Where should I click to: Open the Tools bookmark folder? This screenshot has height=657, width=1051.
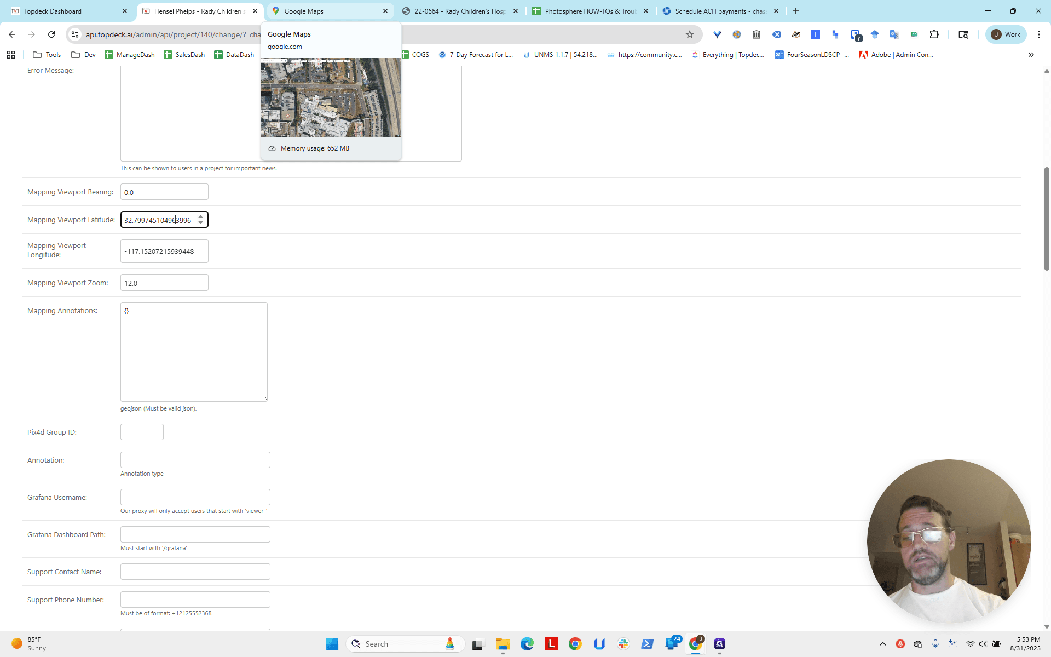click(47, 55)
